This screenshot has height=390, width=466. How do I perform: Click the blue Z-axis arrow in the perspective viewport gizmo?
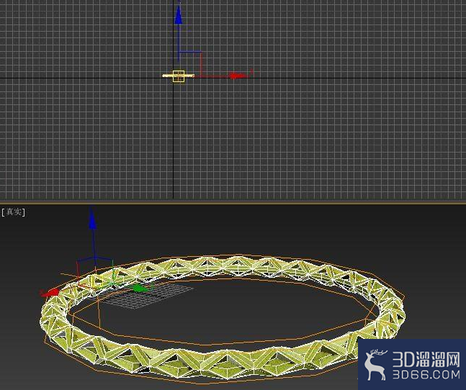pyautogui.click(x=92, y=219)
